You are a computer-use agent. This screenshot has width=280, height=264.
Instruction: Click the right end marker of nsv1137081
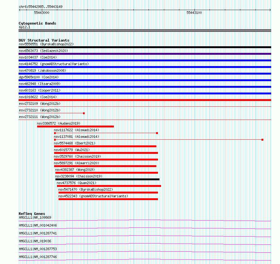pos(262,140)
